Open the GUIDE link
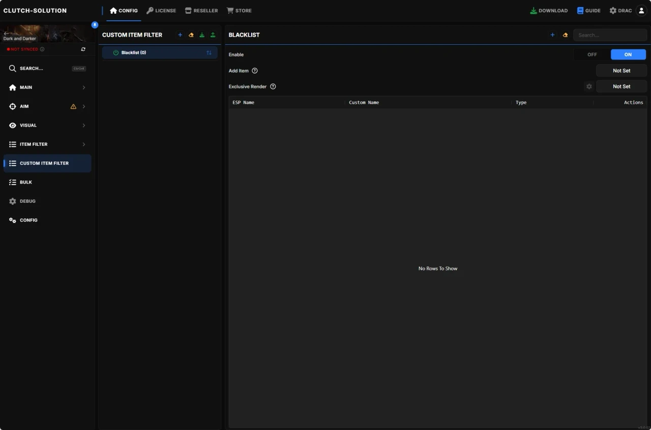This screenshot has width=651, height=430. (588, 11)
